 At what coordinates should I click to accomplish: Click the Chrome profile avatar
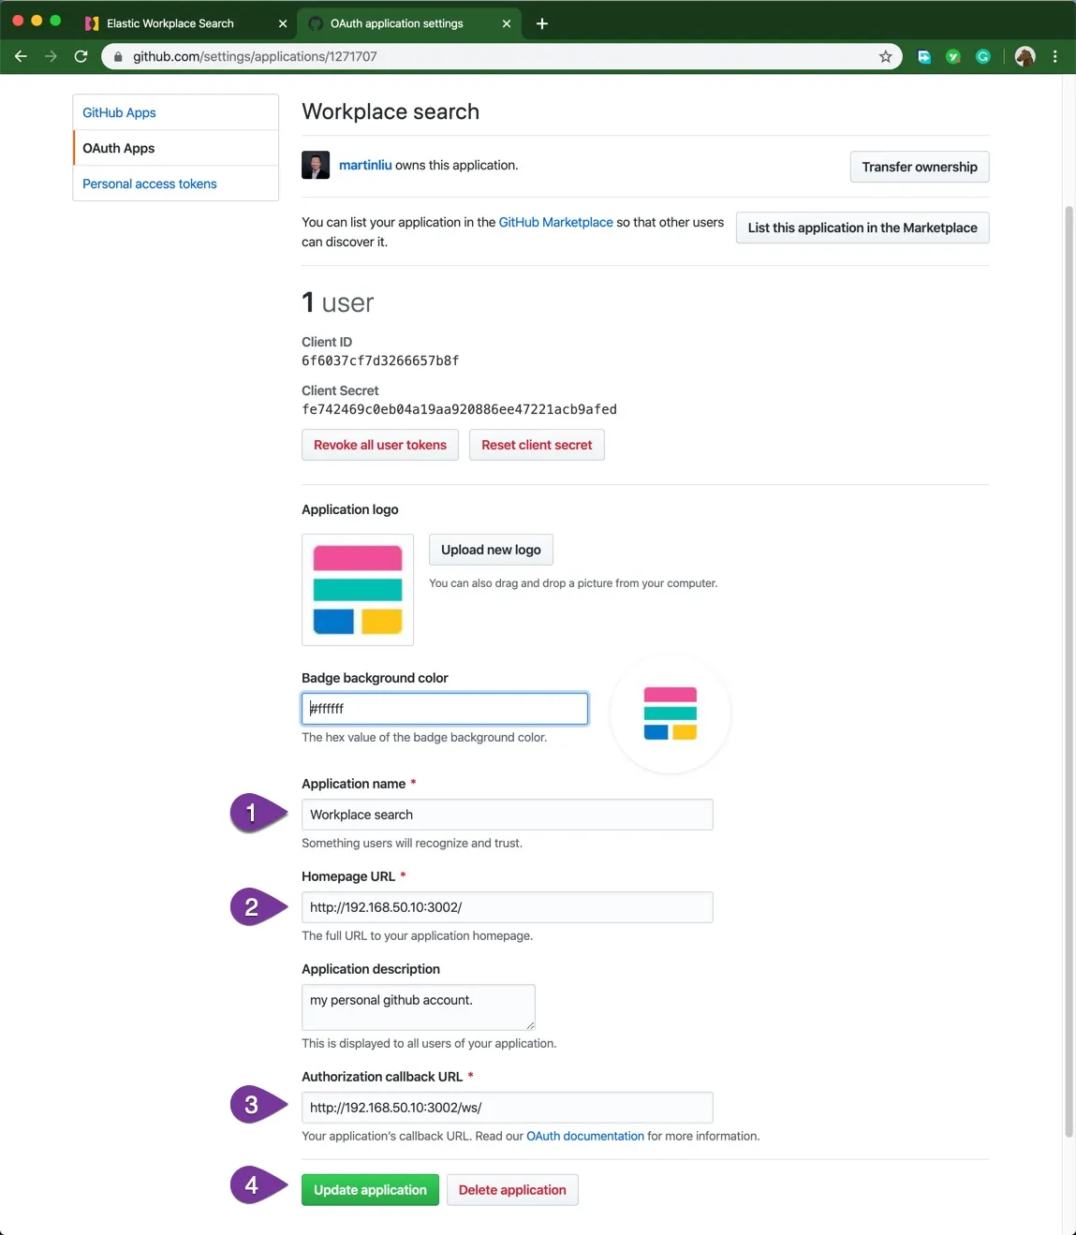[1024, 57]
